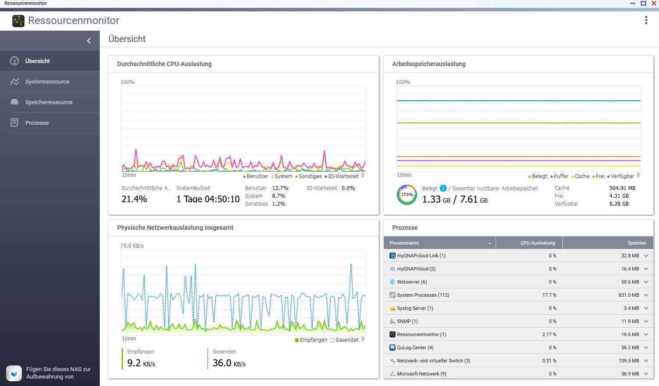Click the 21.4% average CPU value
This screenshot has width=659, height=386.
(x=134, y=199)
